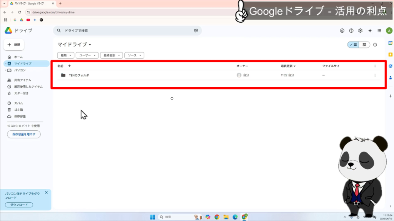Image resolution: width=394 pixels, height=221 pixels.
Task: Sort by Name (名前) column
Action: tap(60, 66)
